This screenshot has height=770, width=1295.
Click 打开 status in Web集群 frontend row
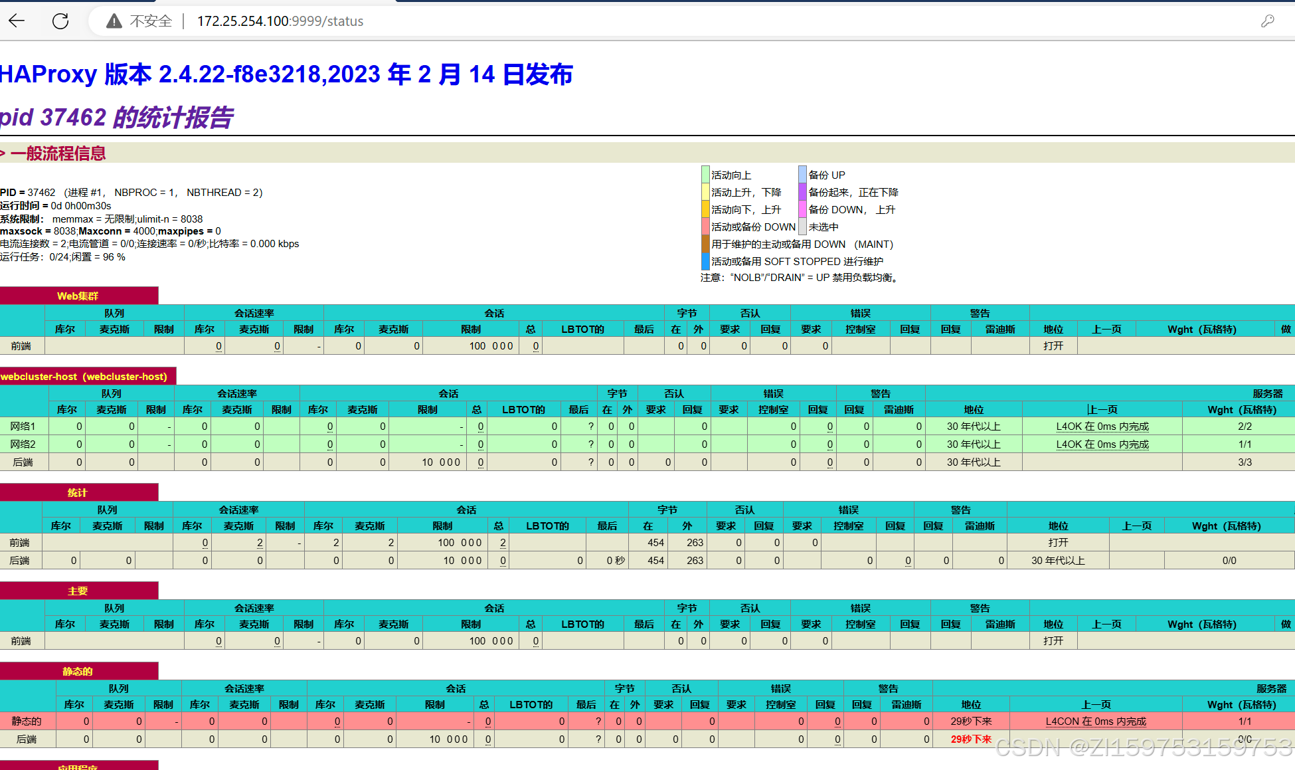(1053, 346)
